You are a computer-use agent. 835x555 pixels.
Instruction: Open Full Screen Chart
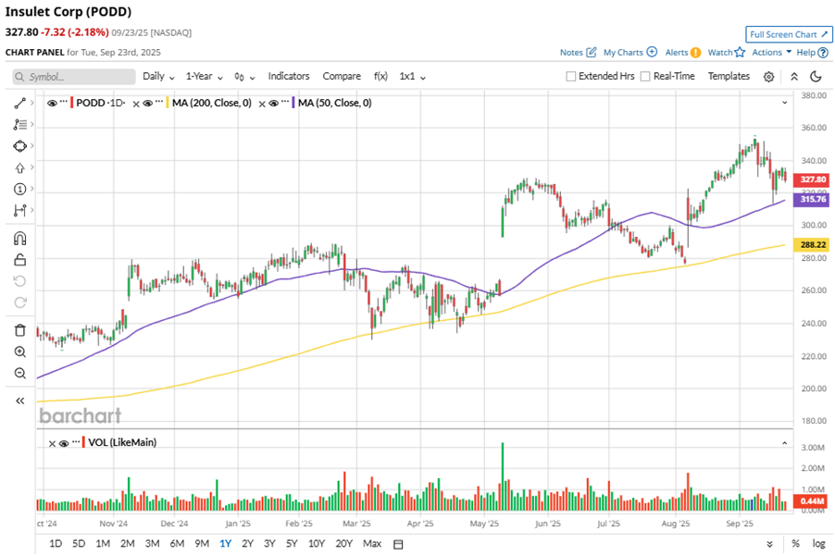(789, 34)
